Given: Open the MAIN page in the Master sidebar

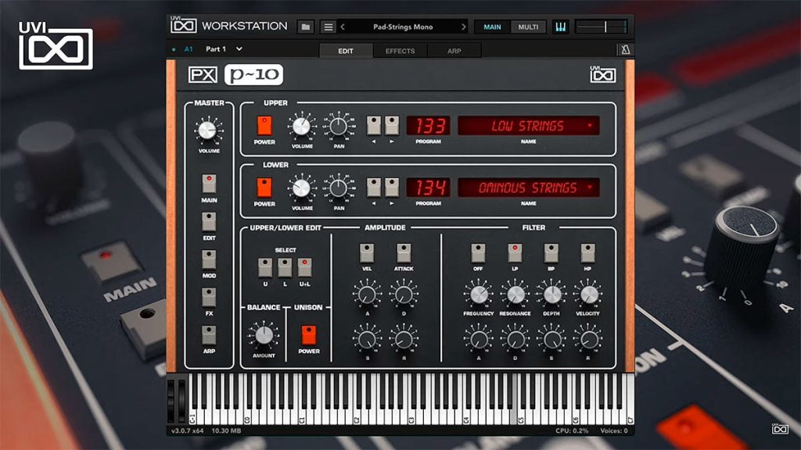Looking at the screenshot, I should point(209,183).
